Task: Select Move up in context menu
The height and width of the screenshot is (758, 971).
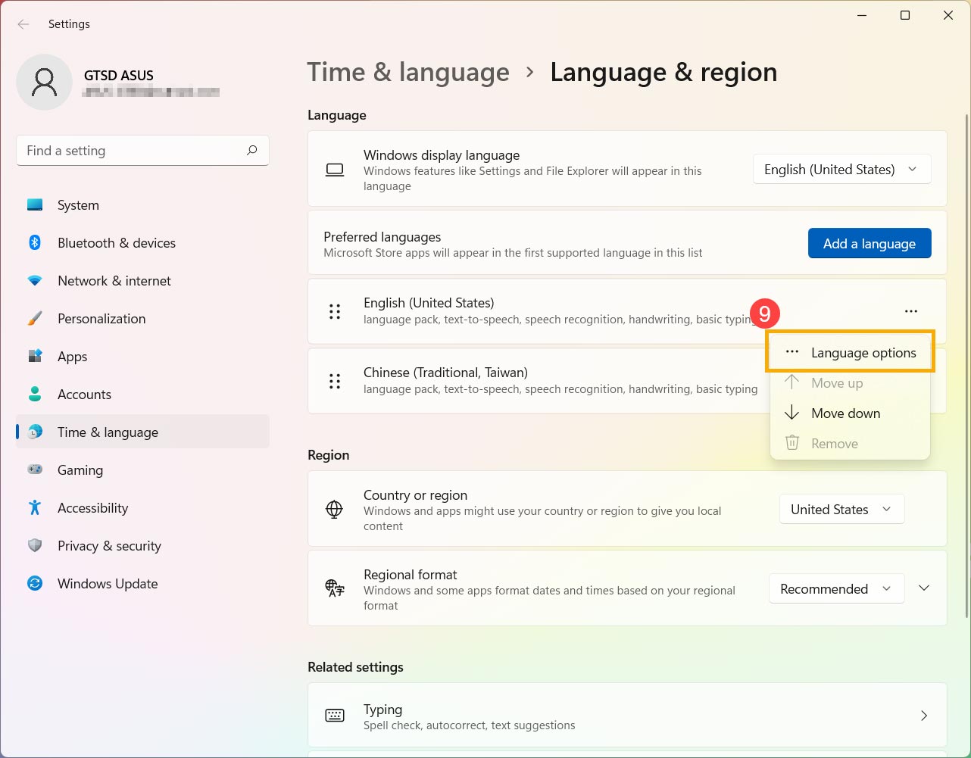Action: click(850, 383)
